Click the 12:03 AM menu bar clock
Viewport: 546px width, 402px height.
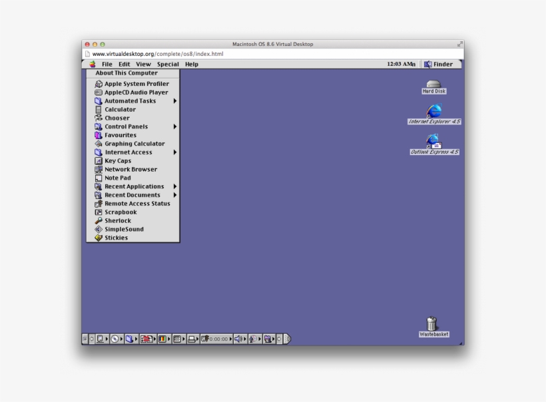[401, 65]
